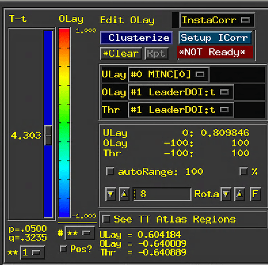Click the Clusterize button

click(136, 38)
